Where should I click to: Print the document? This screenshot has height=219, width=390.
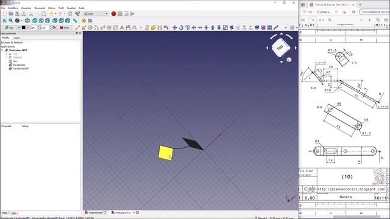point(24,13)
